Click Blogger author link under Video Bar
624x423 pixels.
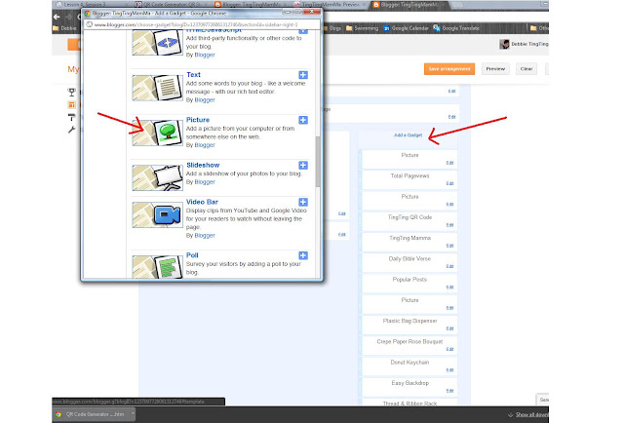(205, 236)
